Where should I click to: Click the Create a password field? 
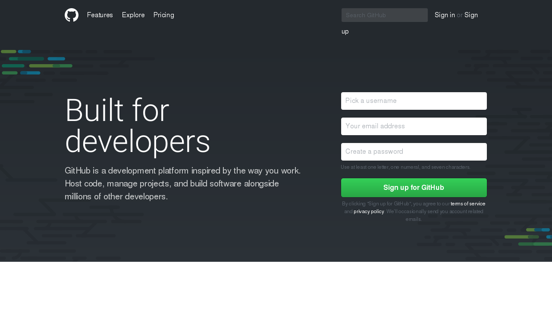tap(414, 152)
